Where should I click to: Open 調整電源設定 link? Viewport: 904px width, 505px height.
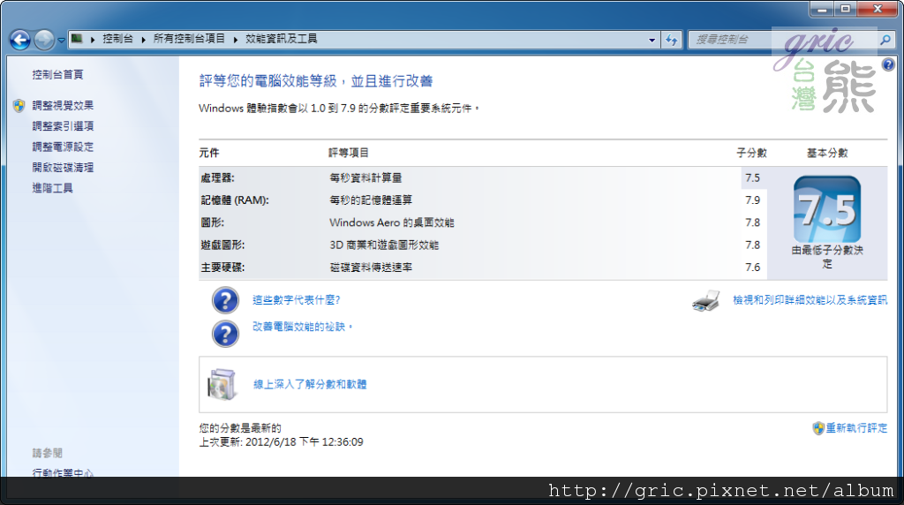63,147
